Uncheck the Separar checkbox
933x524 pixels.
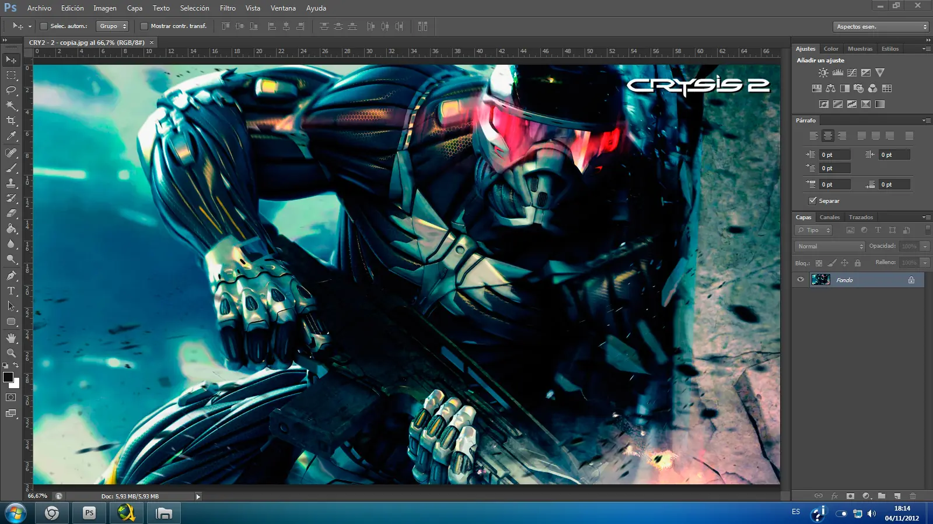pos(812,201)
